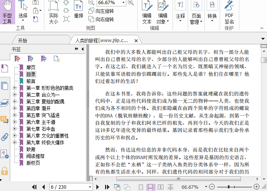Select the 目录 bookmark

coord(31,74)
